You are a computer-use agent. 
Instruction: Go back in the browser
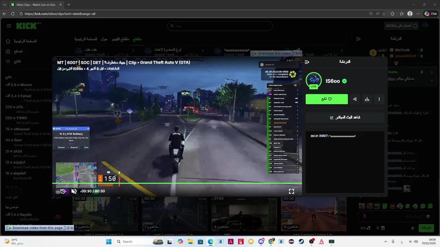pos(4,14)
